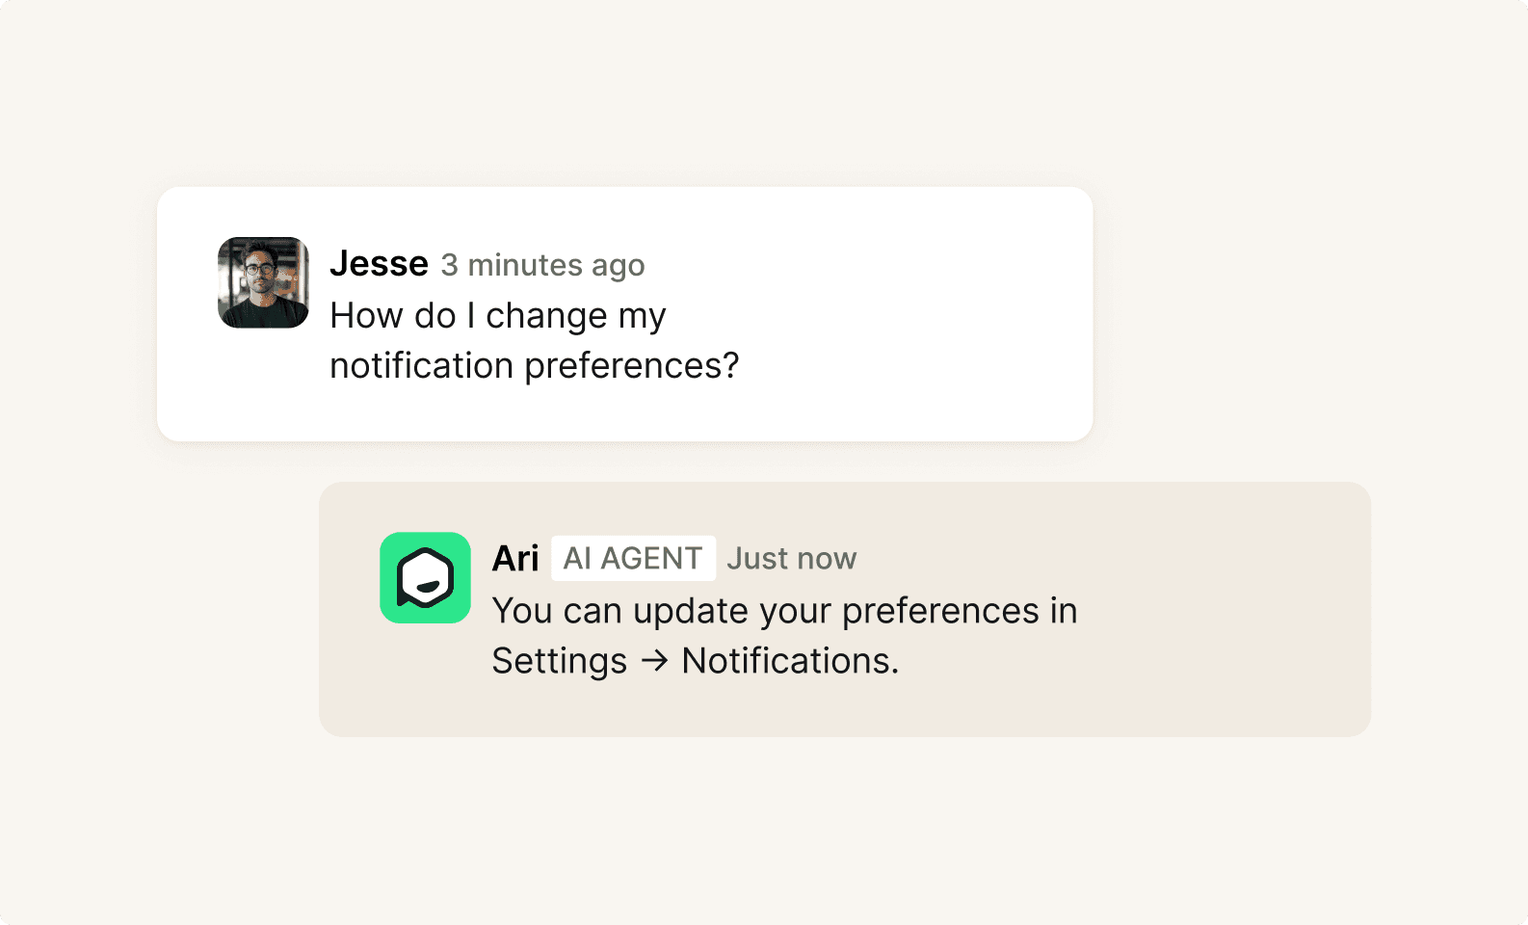Click Jesse's 'notification preferences?' text line
The image size is (1528, 925).
pos(534,366)
